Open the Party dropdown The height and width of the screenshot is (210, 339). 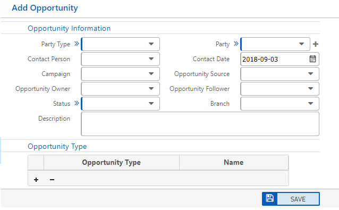tap(275, 44)
